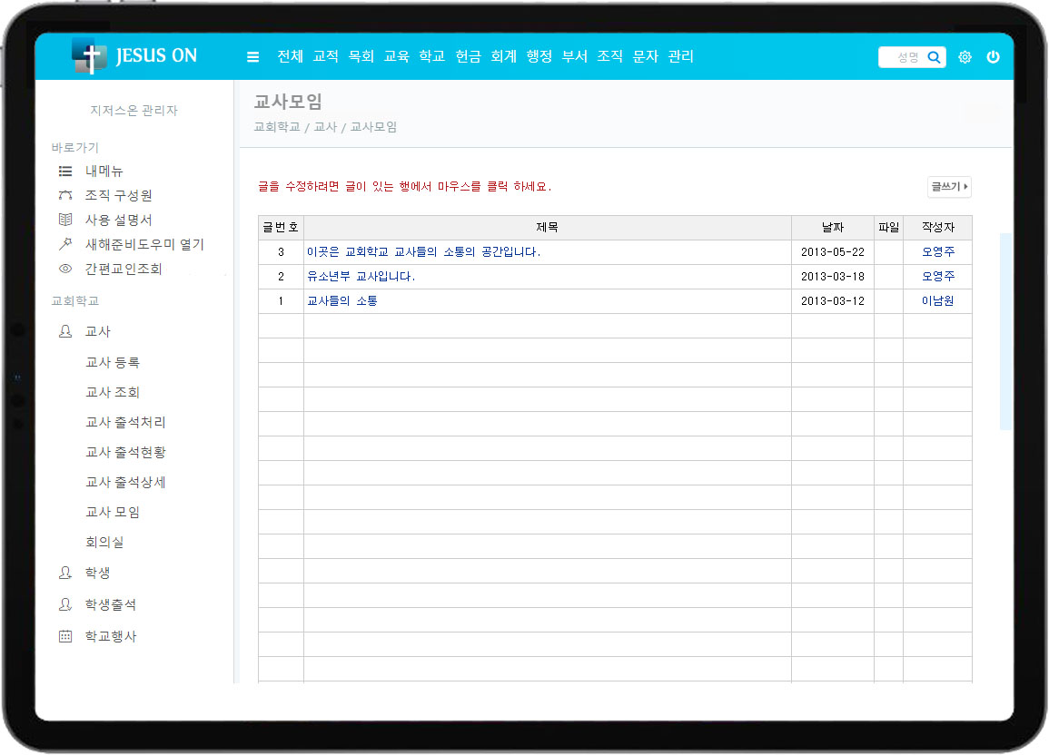This screenshot has height=755, width=1049.
Task: Open 사용 설명서 book icon
Action: point(65,220)
